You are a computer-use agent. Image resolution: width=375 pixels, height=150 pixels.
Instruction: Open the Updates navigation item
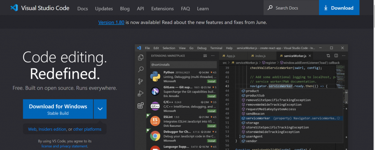pyautogui.click(x=104, y=9)
